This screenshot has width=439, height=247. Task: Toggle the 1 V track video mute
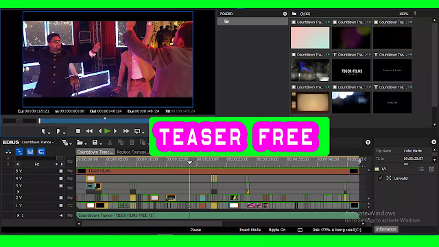coord(61,205)
